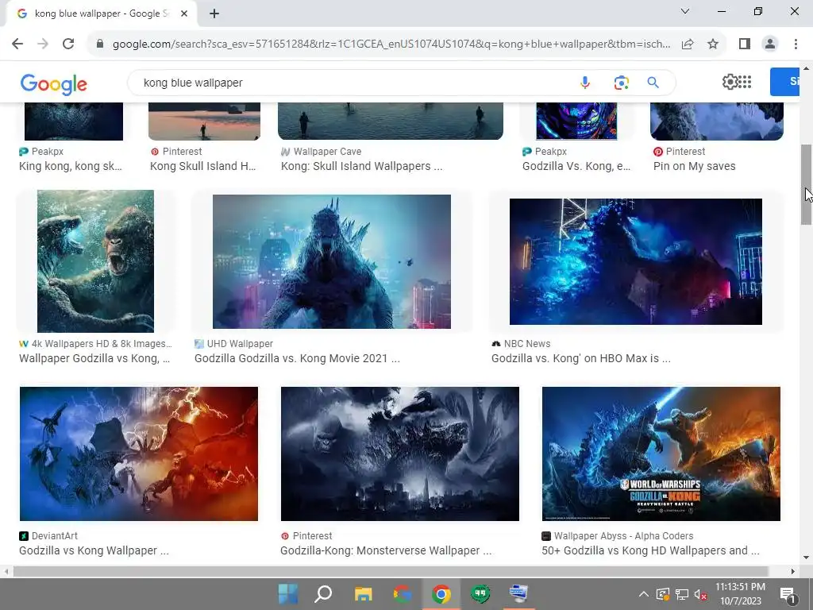Open the underwater Godzilla vs Kong thumbnail

(95, 261)
